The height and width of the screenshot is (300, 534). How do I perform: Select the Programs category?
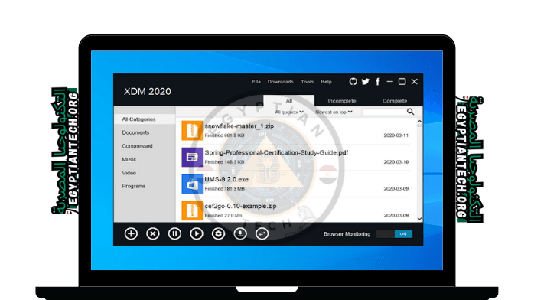point(133,186)
